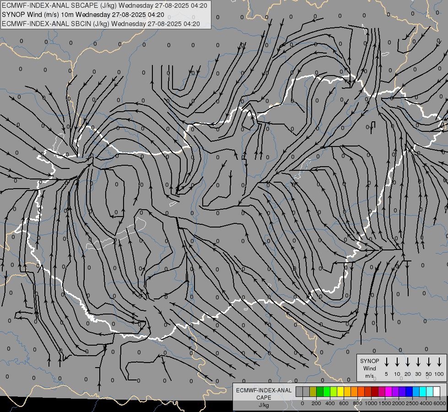448x412 pixels.
Task: Click the magenta swatch right of the 1500 tick
Action: pyautogui.click(x=389, y=391)
